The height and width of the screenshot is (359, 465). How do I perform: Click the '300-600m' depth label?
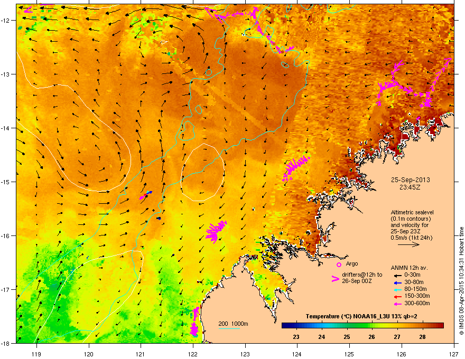coord(417,304)
